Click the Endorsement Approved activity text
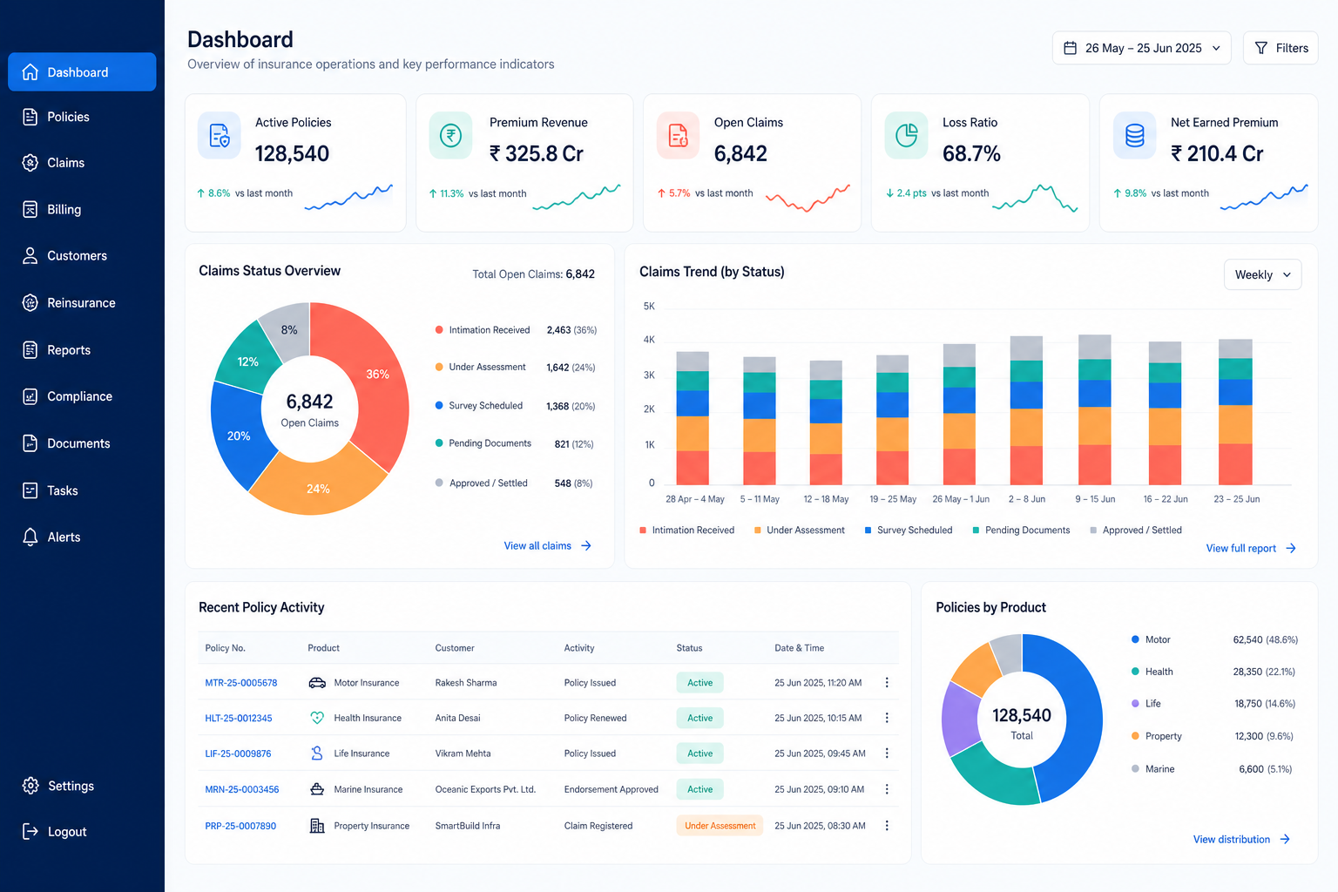 pyautogui.click(x=611, y=789)
